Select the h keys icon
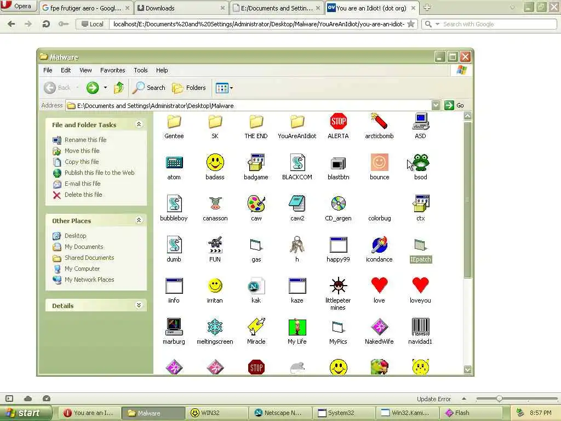The width and height of the screenshot is (561, 421). pos(297,245)
